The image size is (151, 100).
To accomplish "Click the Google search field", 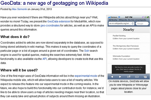I will [x=142, y=23].
